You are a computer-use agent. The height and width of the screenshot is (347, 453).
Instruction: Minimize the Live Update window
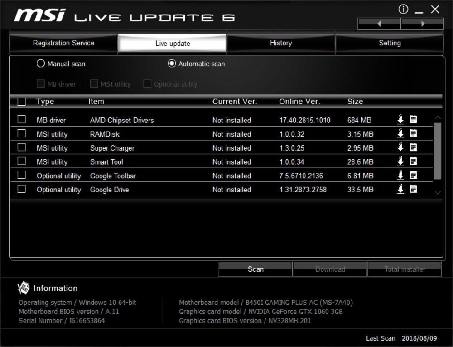[419, 12]
